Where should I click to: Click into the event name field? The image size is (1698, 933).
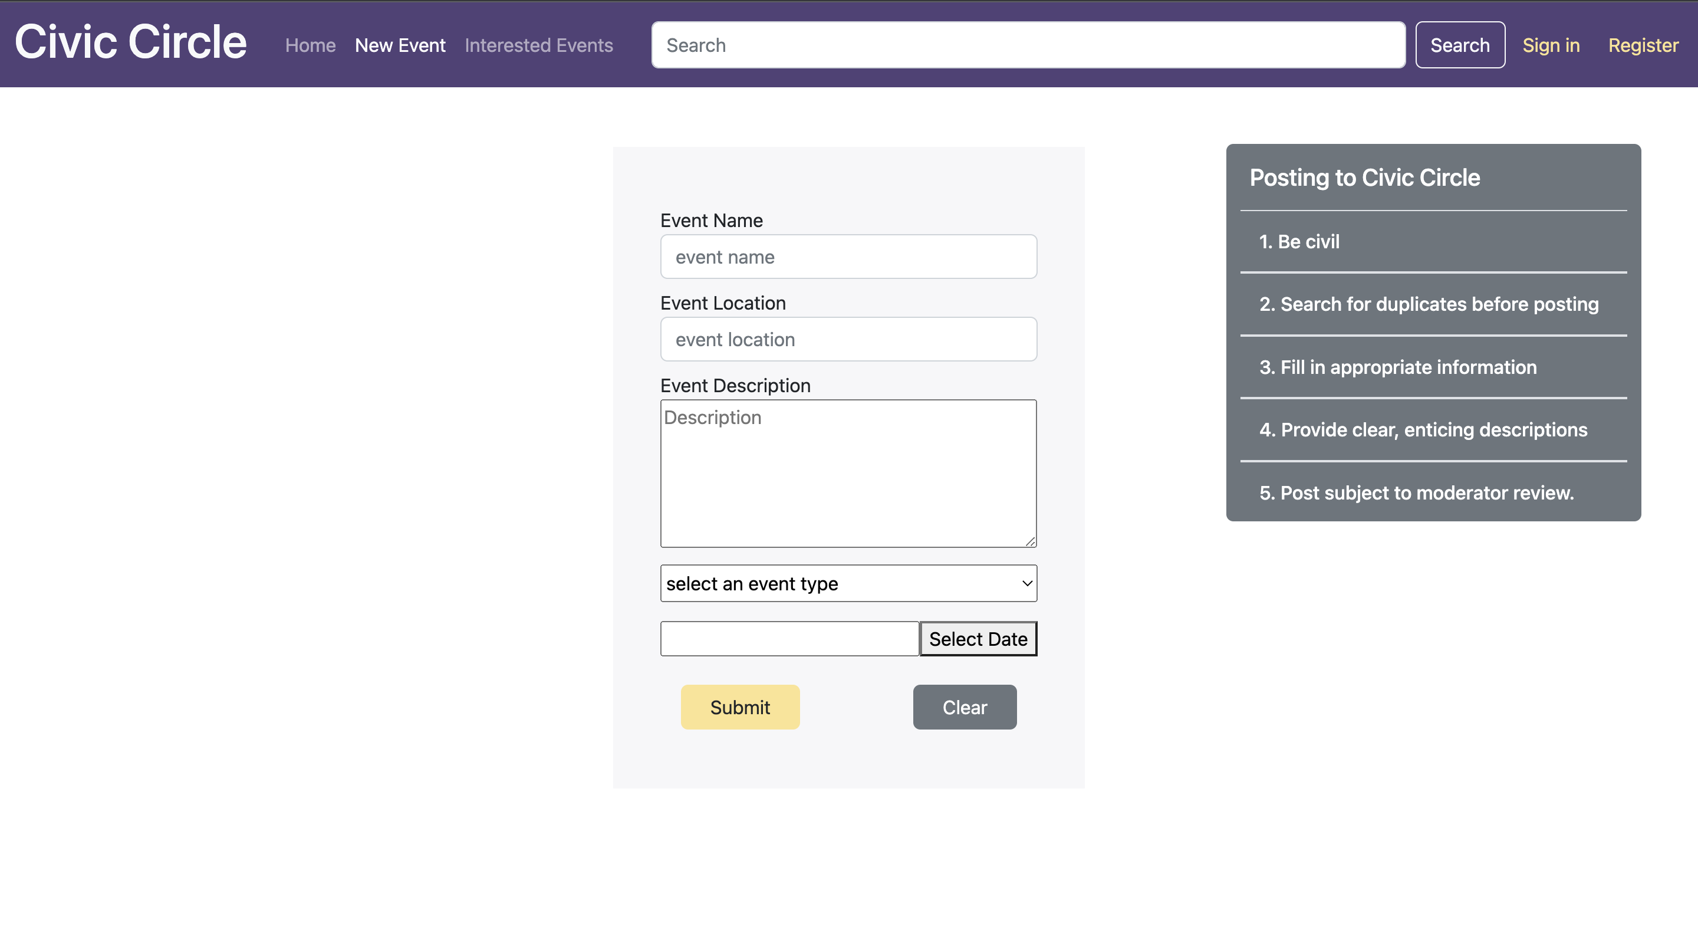coord(848,257)
